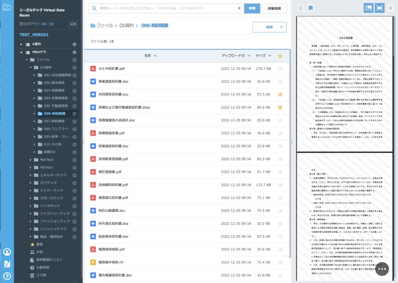Click info icon next to MarTech folder
The height and width of the screenshot is (283, 398).
(x=74, y=159)
